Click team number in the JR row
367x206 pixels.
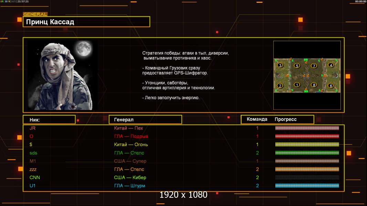click(257, 128)
